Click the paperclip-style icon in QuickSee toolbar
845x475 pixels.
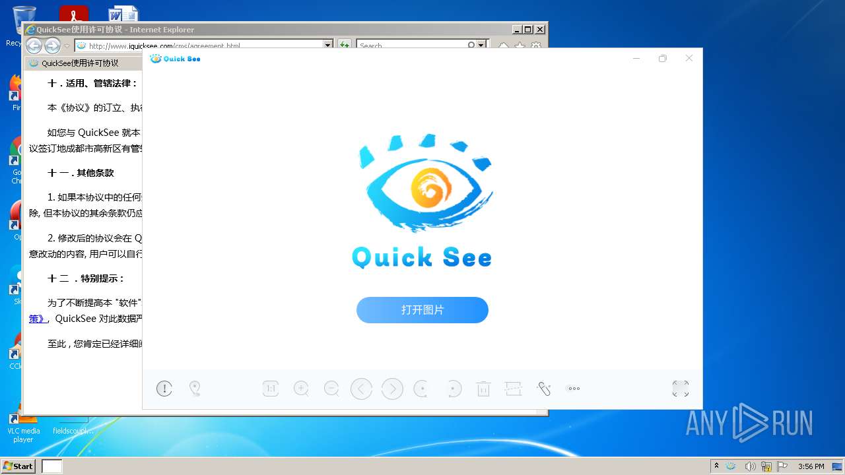(x=544, y=389)
